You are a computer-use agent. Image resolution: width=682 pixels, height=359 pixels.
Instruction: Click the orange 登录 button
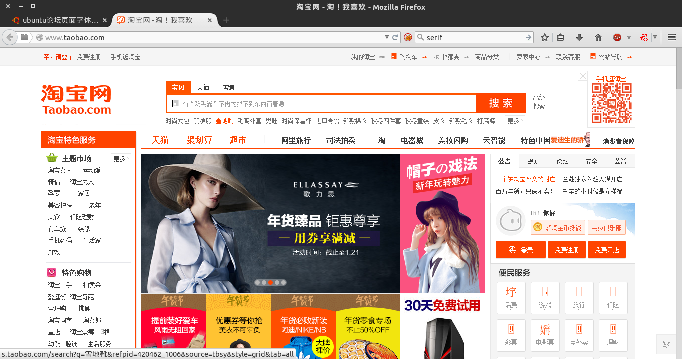[x=521, y=250]
